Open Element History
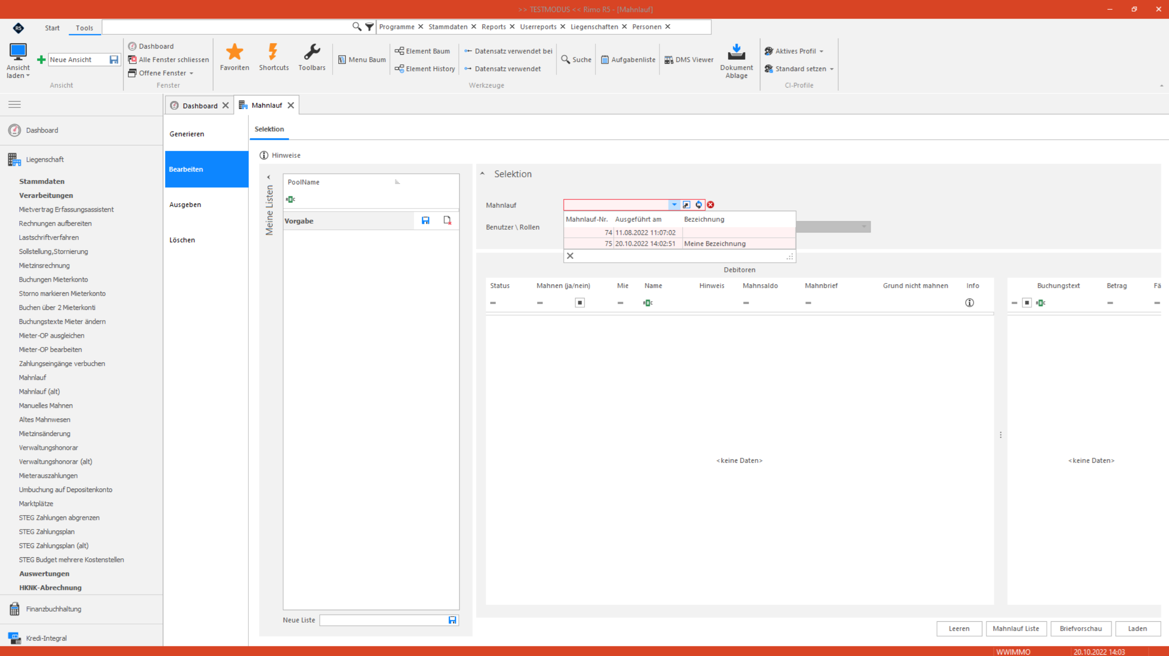Viewport: 1169px width, 656px height. coord(425,69)
